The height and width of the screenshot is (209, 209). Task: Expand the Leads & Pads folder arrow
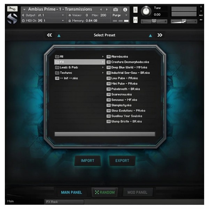pyautogui.click(x=103, y=67)
